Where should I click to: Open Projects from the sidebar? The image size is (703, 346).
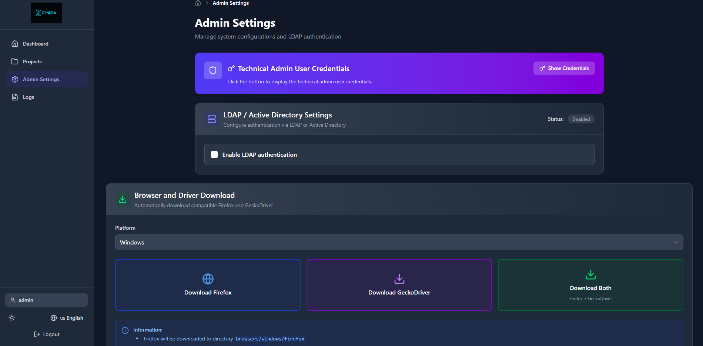pyautogui.click(x=32, y=61)
